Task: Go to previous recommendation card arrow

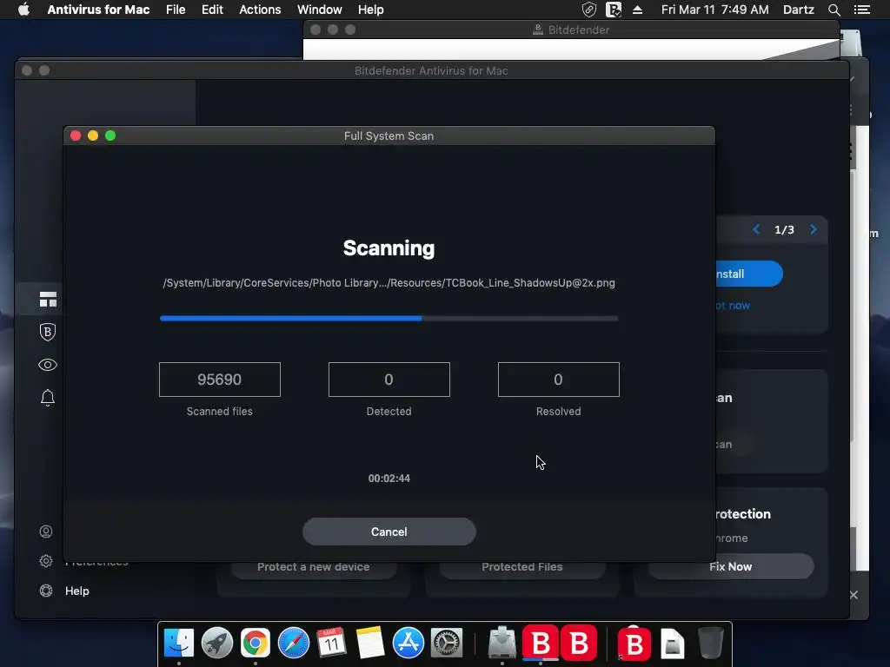Action: (756, 229)
